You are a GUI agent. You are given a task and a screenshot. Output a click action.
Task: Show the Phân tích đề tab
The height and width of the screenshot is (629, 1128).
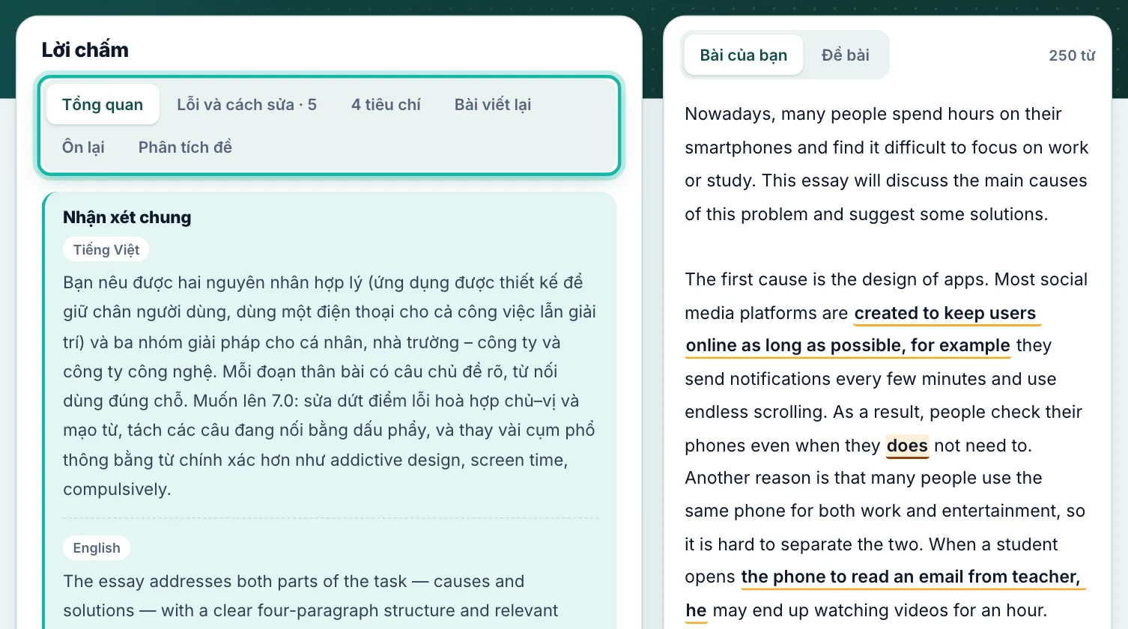tap(185, 147)
